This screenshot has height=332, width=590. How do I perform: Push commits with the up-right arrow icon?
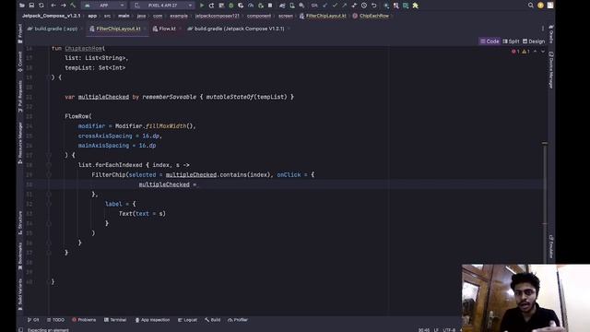tap(344, 6)
